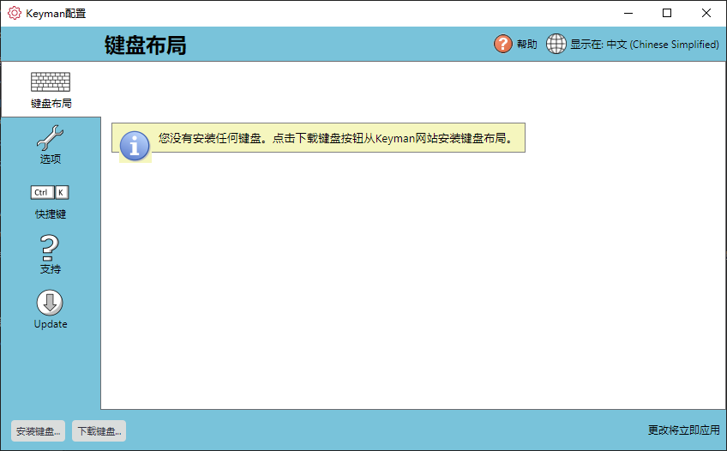727x451 pixels.
Task: Open Update download arrow icon
Action: click(50, 303)
